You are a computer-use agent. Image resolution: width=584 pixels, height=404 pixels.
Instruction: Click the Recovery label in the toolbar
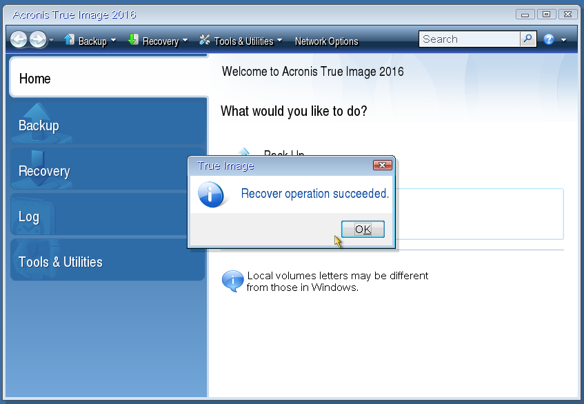(x=161, y=41)
